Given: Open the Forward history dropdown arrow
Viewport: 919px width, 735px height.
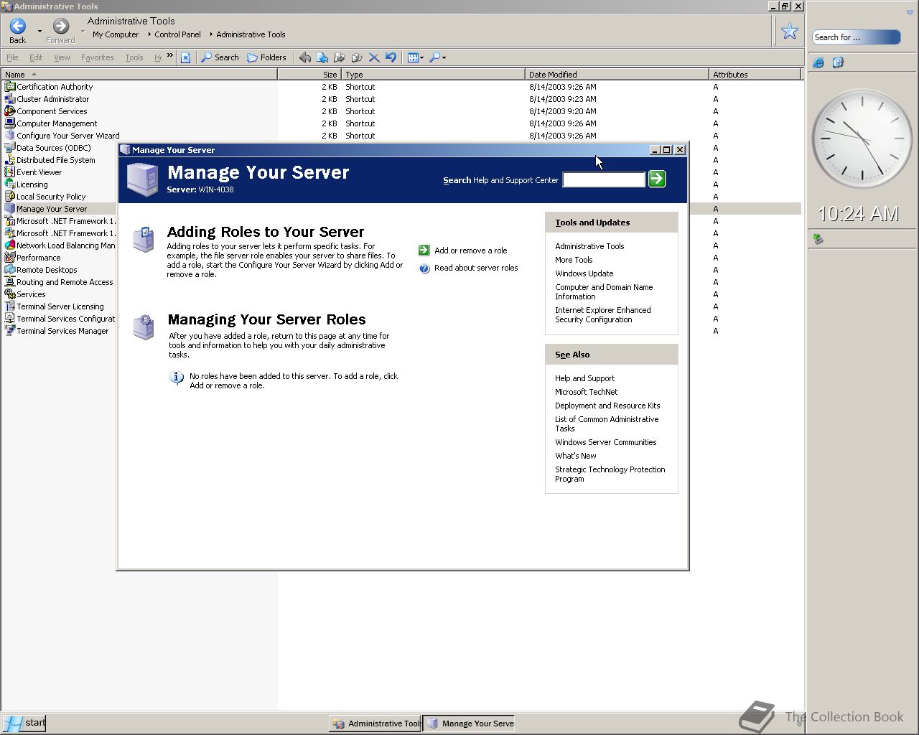Looking at the screenshot, I should [83, 32].
